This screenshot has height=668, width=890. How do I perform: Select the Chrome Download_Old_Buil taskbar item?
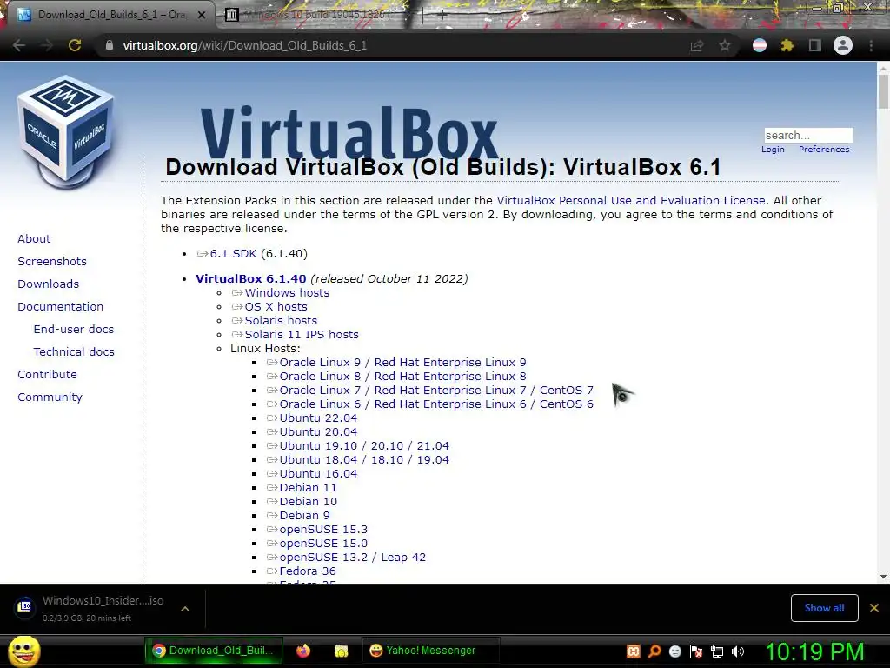point(214,651)
